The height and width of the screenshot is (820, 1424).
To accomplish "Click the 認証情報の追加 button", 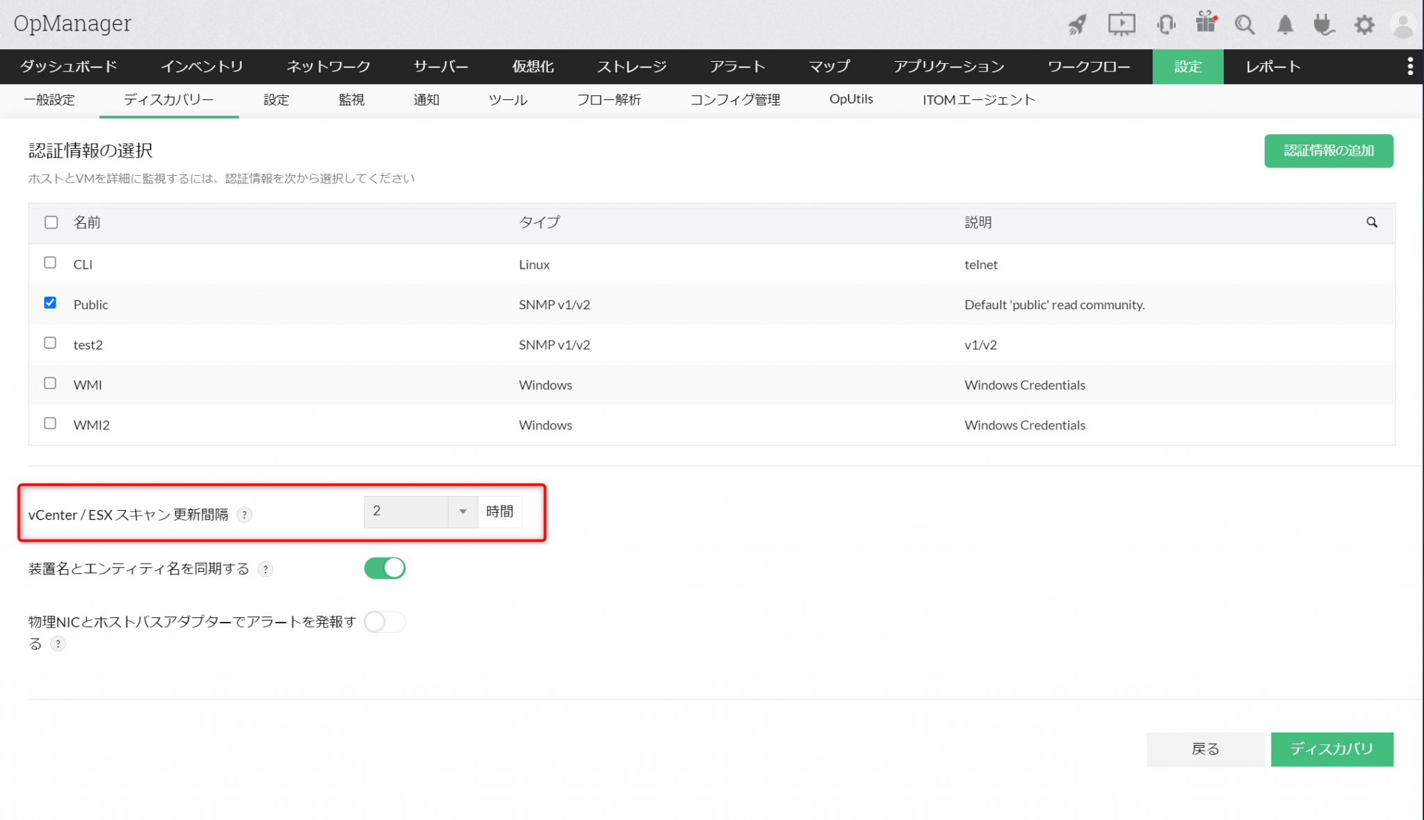I will pyautogui.click(x=1328, y=150).
